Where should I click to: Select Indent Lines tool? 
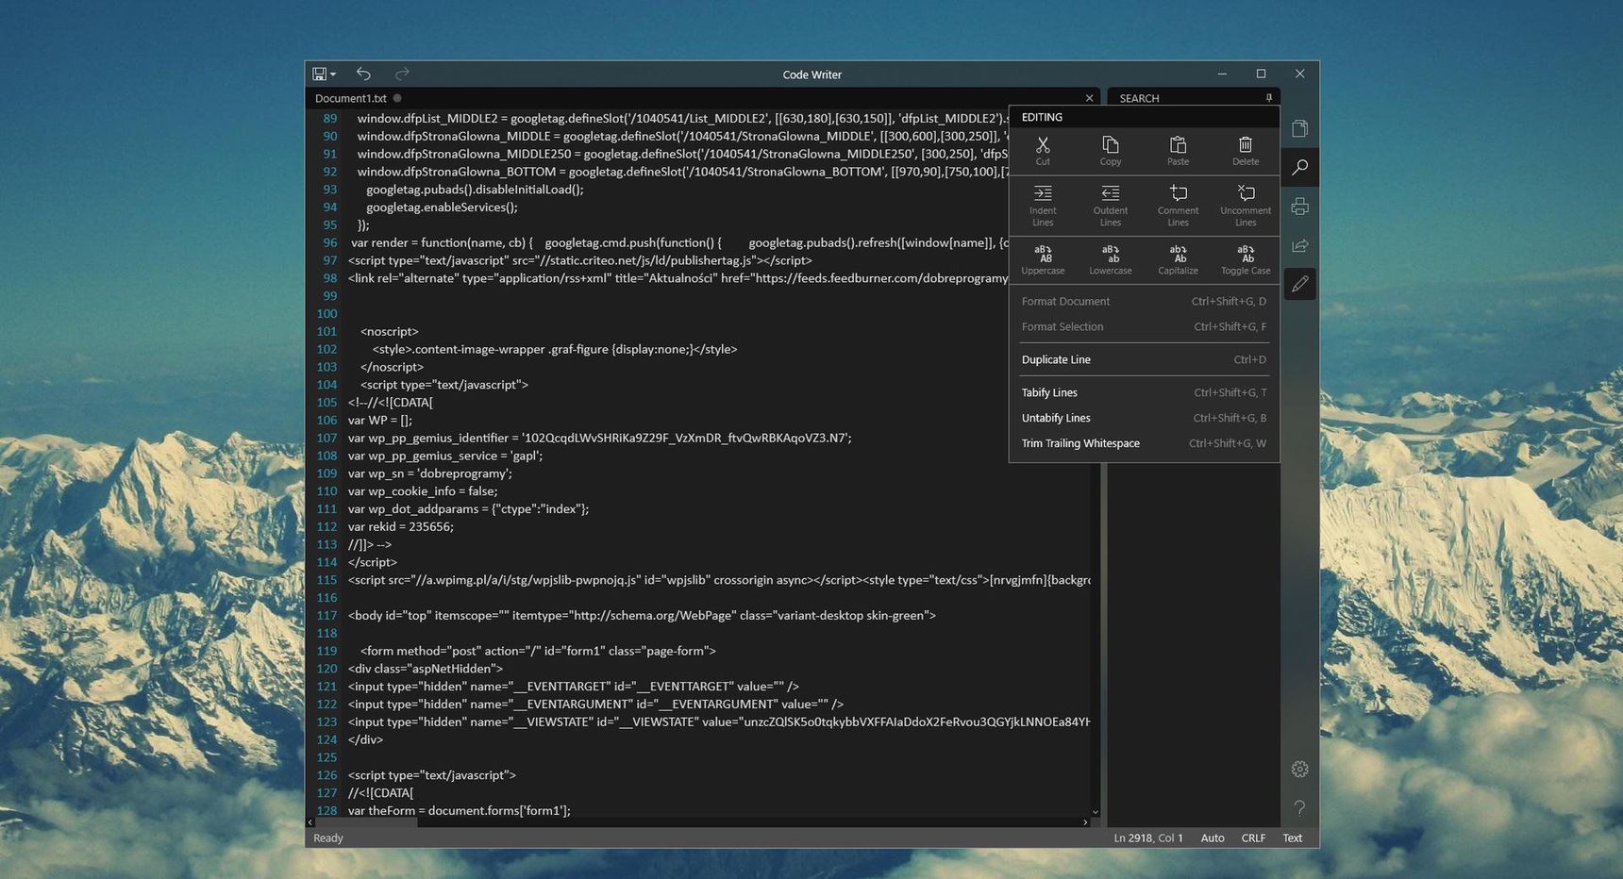(1043, 205)
